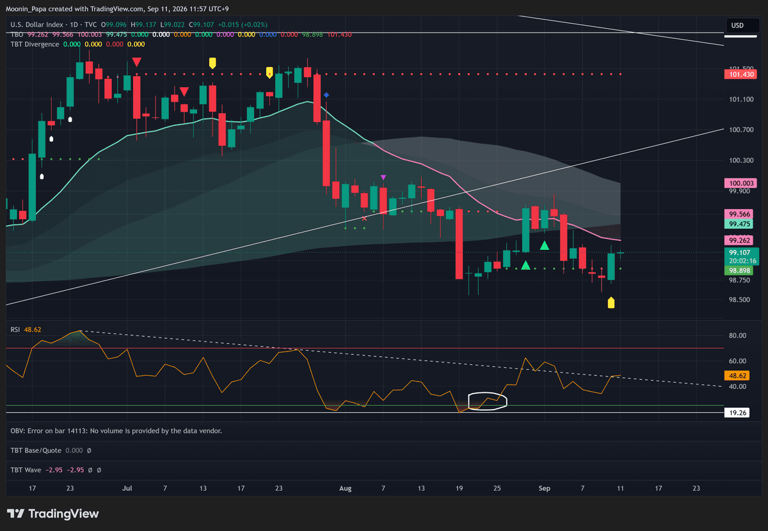Click the OBV error message legend
The width and height of the screenshot is (768, 531).
pyautogui.click(x=116, y=431)
